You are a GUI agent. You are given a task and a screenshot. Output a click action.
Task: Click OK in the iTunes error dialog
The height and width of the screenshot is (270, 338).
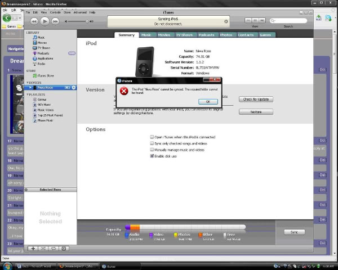pyautogui.click(x=208, y=102)
